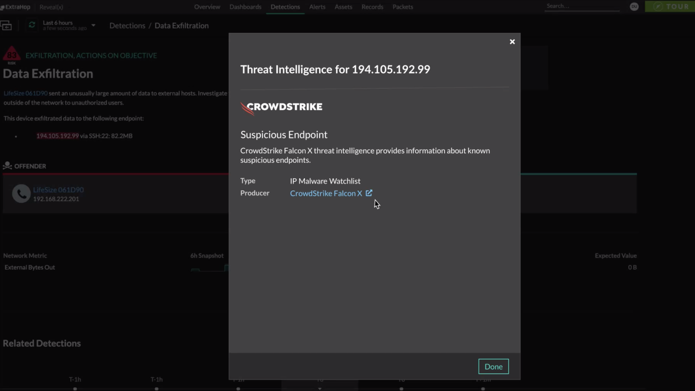This screenshot has height=391, width=695.
Task: Open the CrowdStrike Falcon X producer link
Action: tap(325, 193)
